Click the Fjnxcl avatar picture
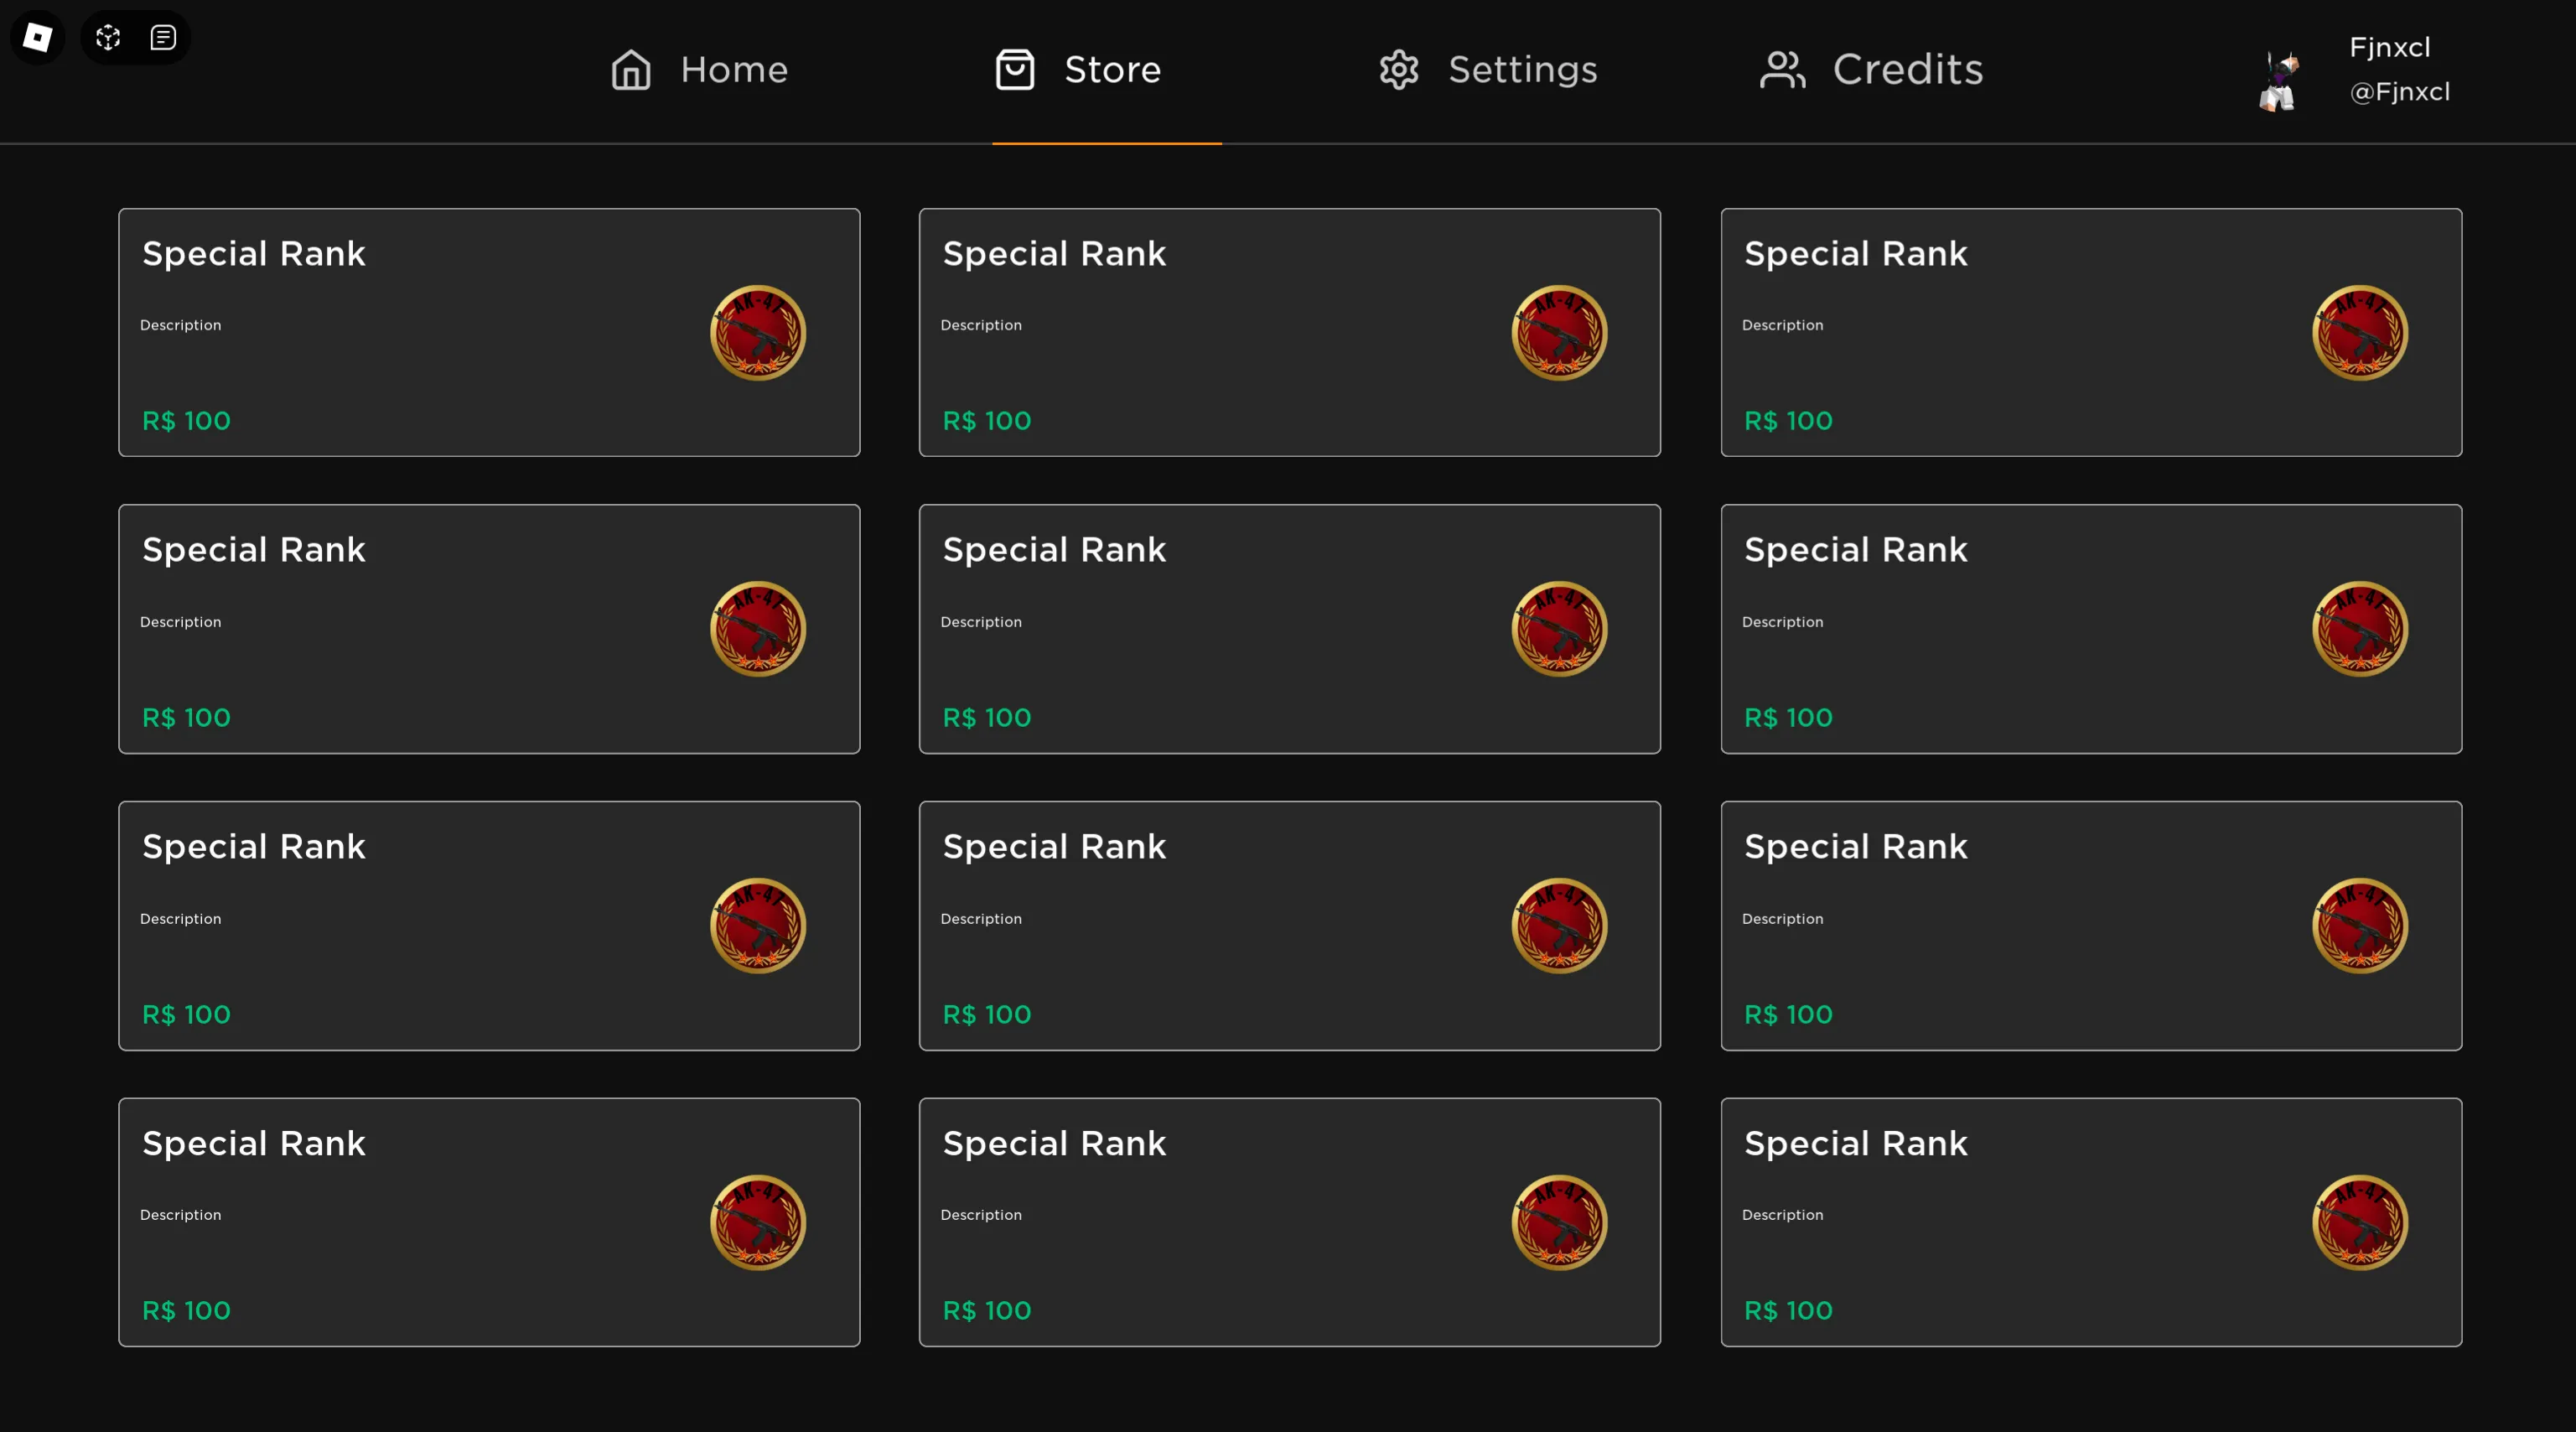 pyautogui.click(x=2279, y=80)
